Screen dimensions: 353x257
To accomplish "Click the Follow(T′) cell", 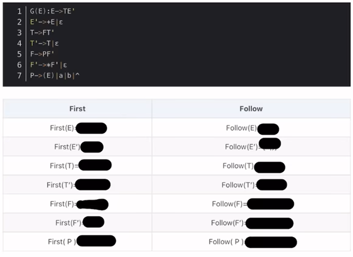I will pyautogui.click(x=251, y=185).
